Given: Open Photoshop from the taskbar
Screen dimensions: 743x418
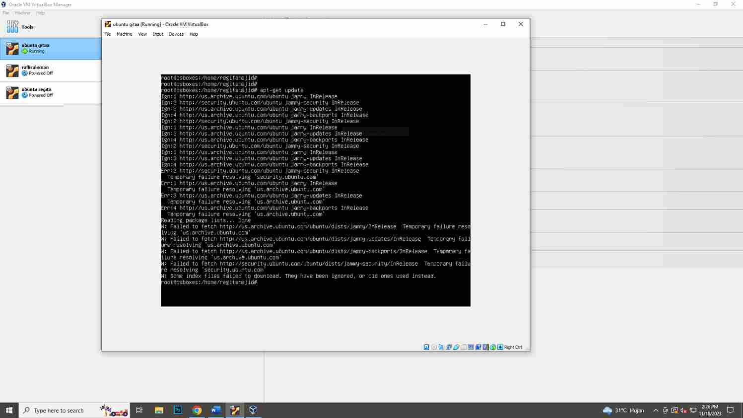Looking at the screenshot, I should coord(178,410).
